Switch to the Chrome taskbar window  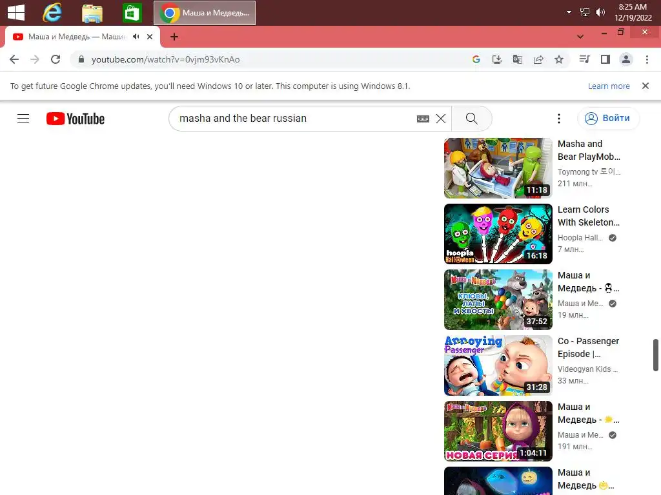click(205, 13)
